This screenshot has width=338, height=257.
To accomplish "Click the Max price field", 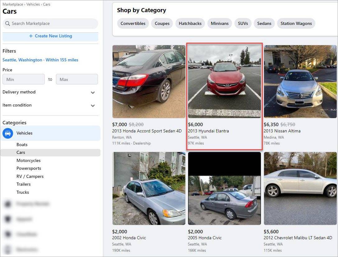I will (77, 79).
